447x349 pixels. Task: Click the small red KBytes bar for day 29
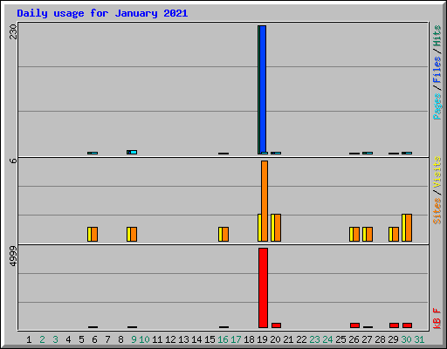click(x=394, y=325)
